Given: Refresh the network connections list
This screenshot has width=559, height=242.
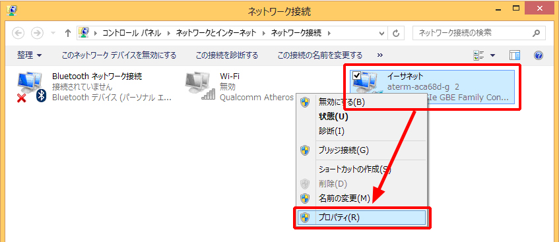Looking at the screenshot, I should point(396,34).
